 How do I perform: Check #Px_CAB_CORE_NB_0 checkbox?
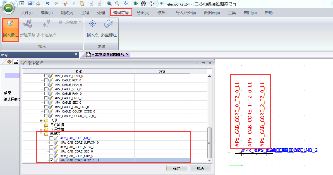(x=51, y=138)
